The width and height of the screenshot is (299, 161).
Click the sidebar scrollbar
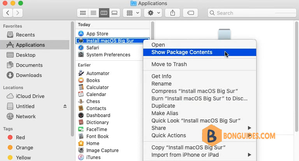click(x=72, y=79)
